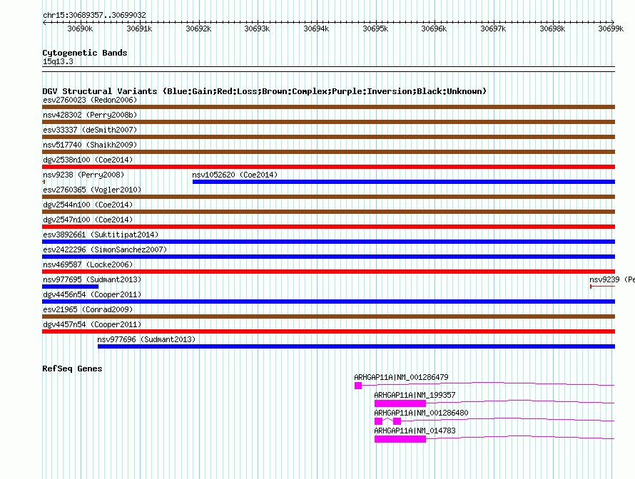This screenshot has height=479, width=635.
Task: Select the 15q13.3 band label
Action: (x=58, y=61)
